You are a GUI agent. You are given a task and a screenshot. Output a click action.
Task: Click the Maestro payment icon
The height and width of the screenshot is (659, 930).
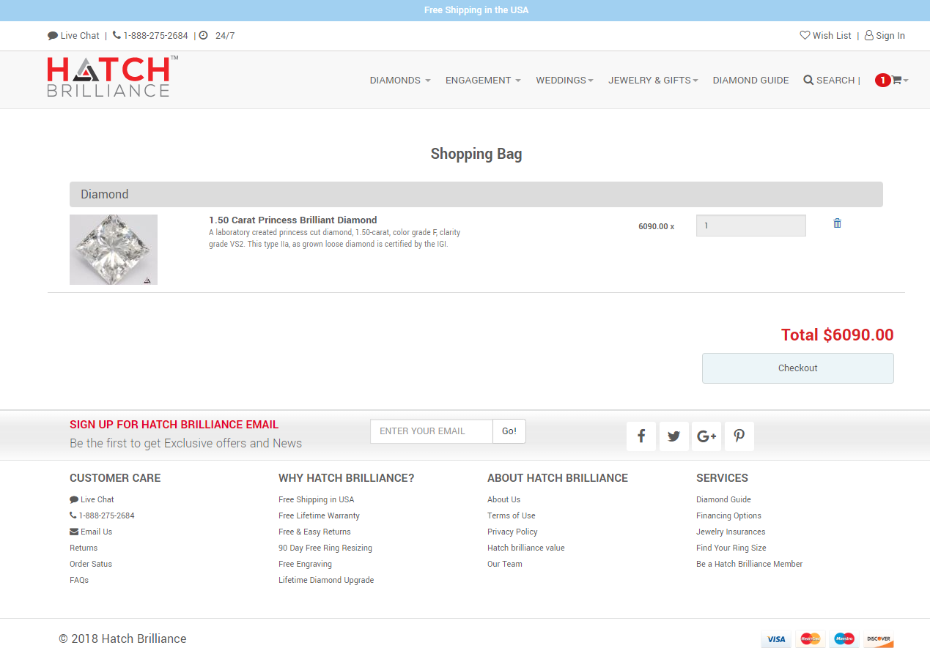844,639
